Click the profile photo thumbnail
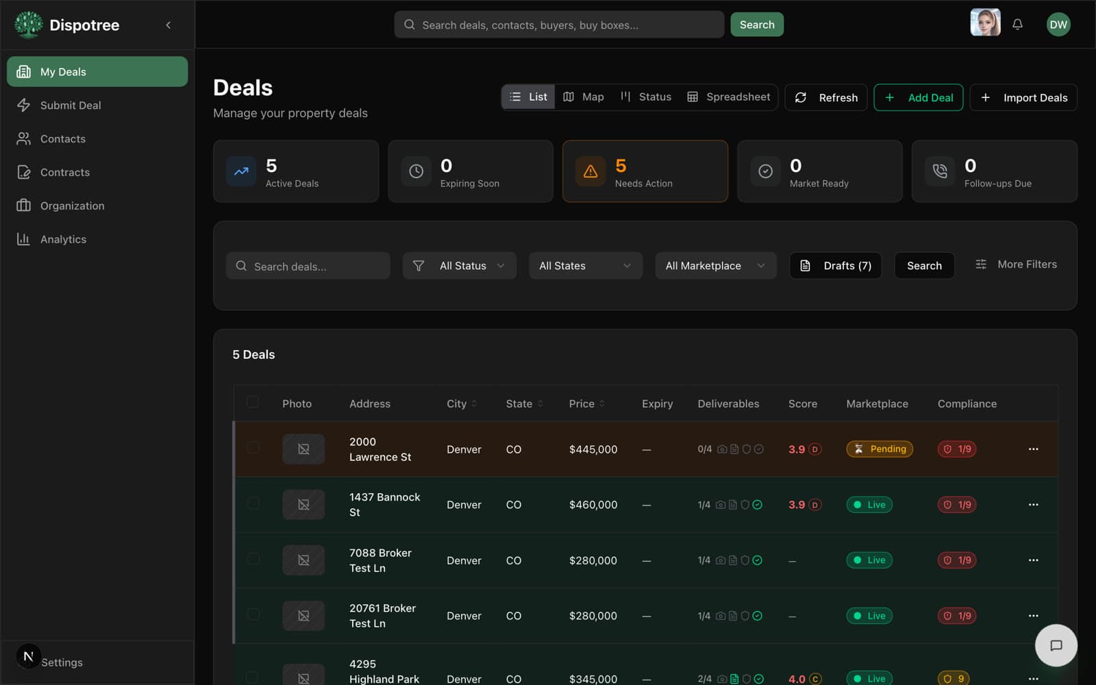1096x685 pixels. (985, 23)
